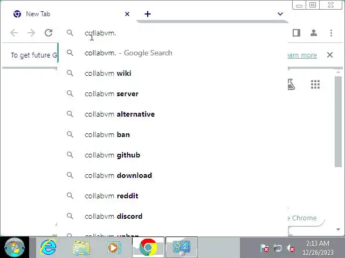The image size is (345, 258).
Task: Open Action Center flag icon
Action: point(265,248)
